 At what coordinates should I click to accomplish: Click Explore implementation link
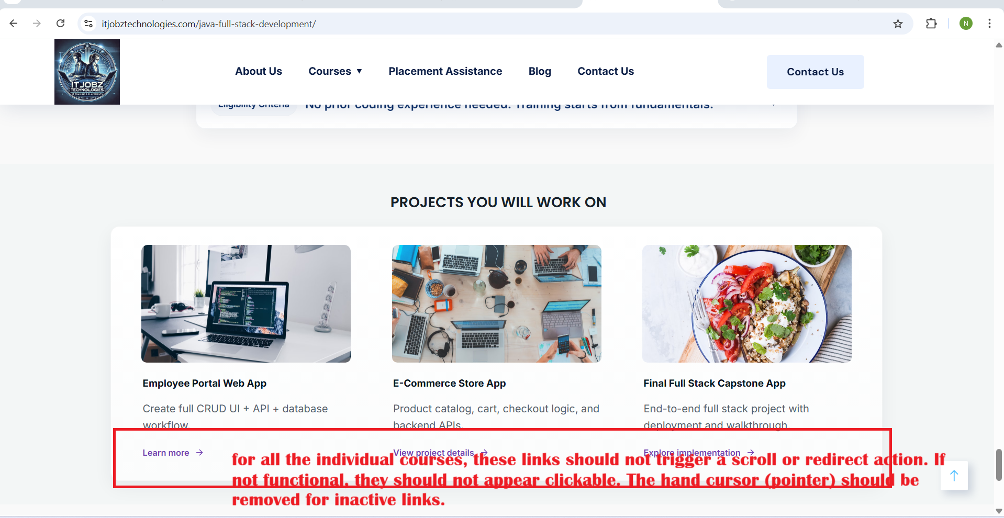(699, 453)
